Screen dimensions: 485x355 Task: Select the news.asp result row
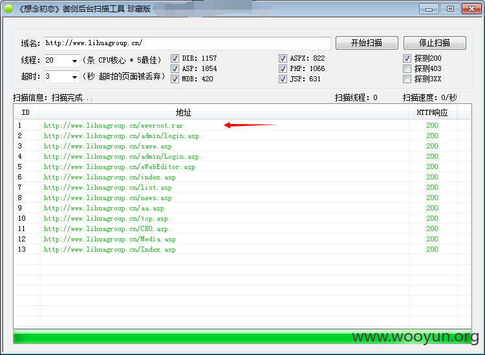point(242,198)
